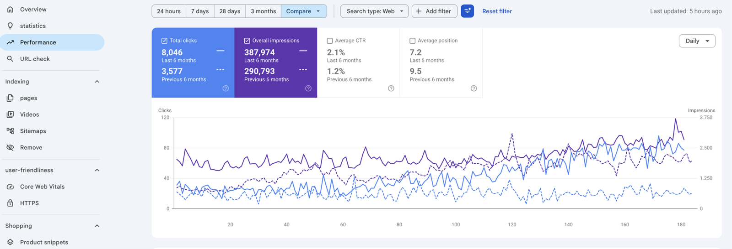The width and height of the screenshot is (732, 249).
Task: Open Overview in the sidebar
Action: point(52,9)
